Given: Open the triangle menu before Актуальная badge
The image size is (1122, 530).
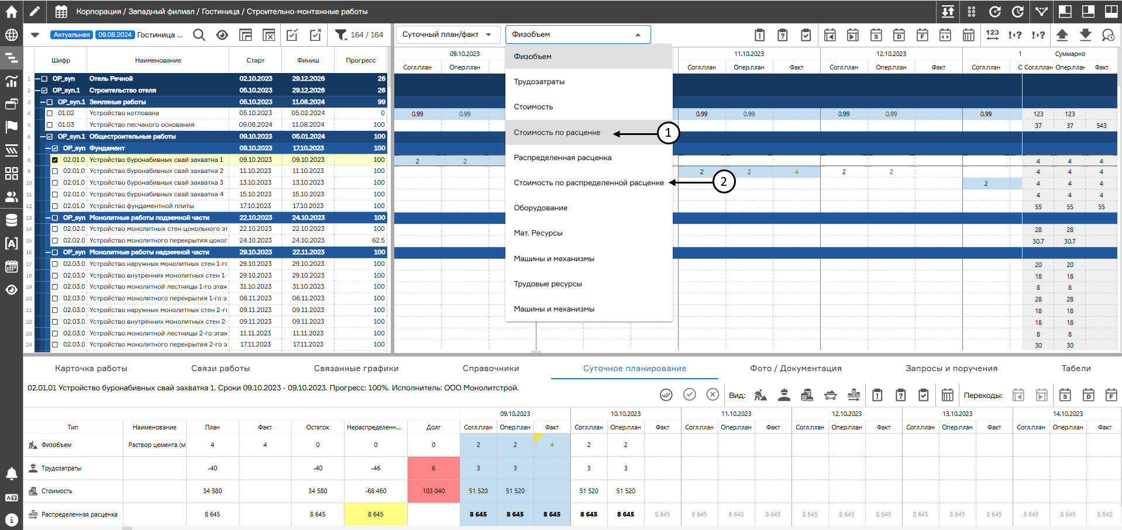Looking at the screenshot, I should tap(35, 35).
